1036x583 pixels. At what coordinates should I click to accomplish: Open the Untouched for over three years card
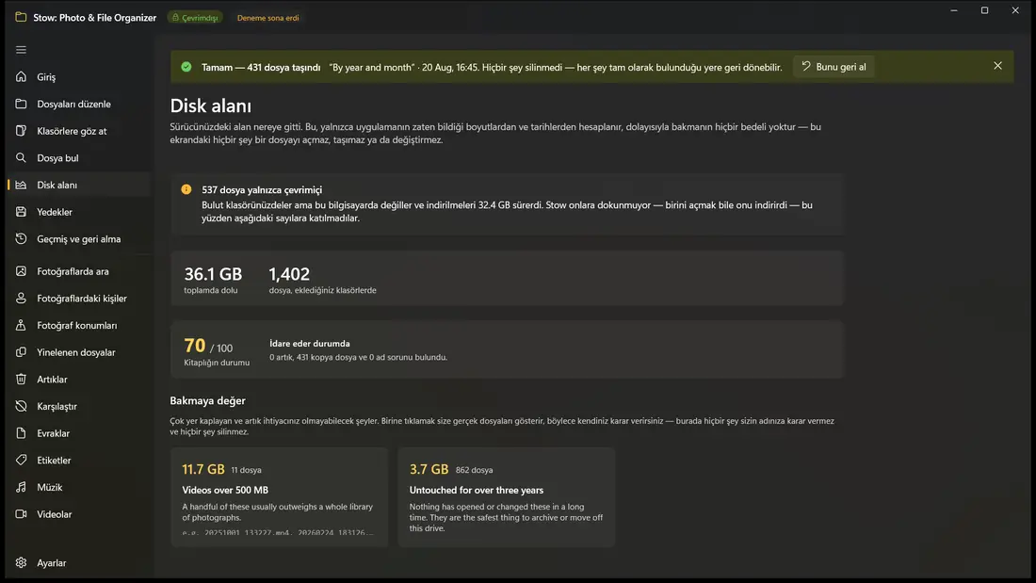pos(506,497)
